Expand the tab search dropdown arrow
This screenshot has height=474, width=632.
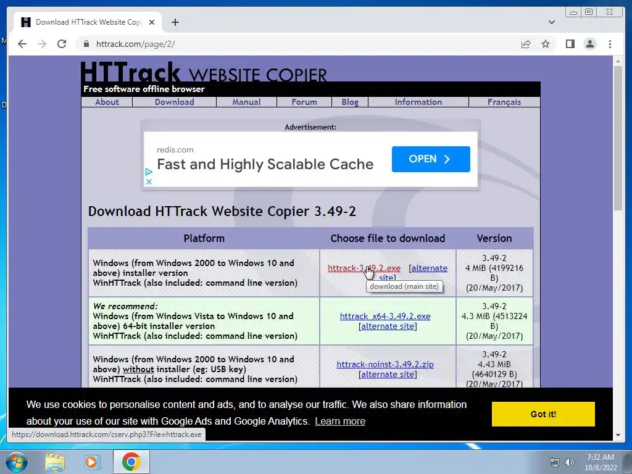[551, 22]
